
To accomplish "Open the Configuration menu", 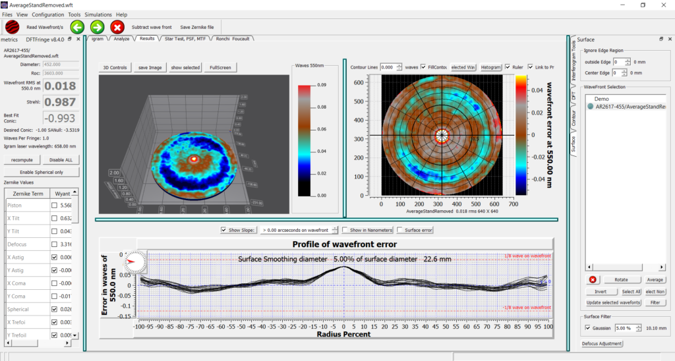I will coord(47,14).
